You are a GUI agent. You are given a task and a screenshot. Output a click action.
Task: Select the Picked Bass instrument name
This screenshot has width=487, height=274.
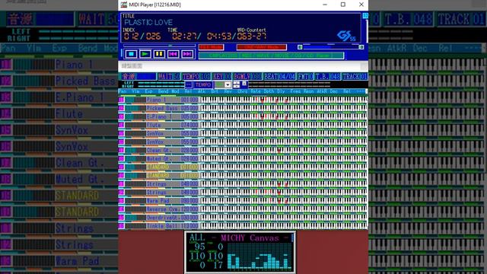click(162, 108)
